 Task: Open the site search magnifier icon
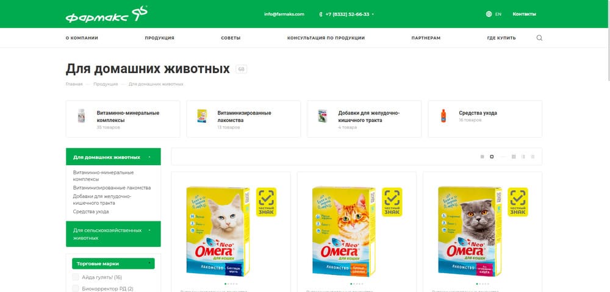(x=539, y=38)
